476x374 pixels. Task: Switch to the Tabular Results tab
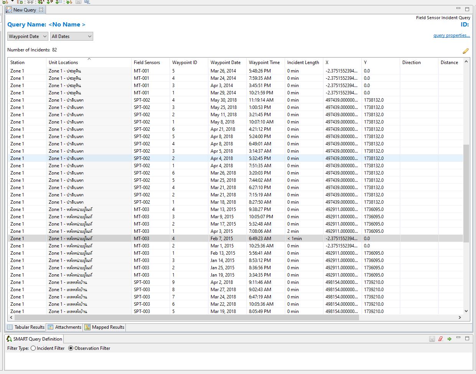point(26,327)
